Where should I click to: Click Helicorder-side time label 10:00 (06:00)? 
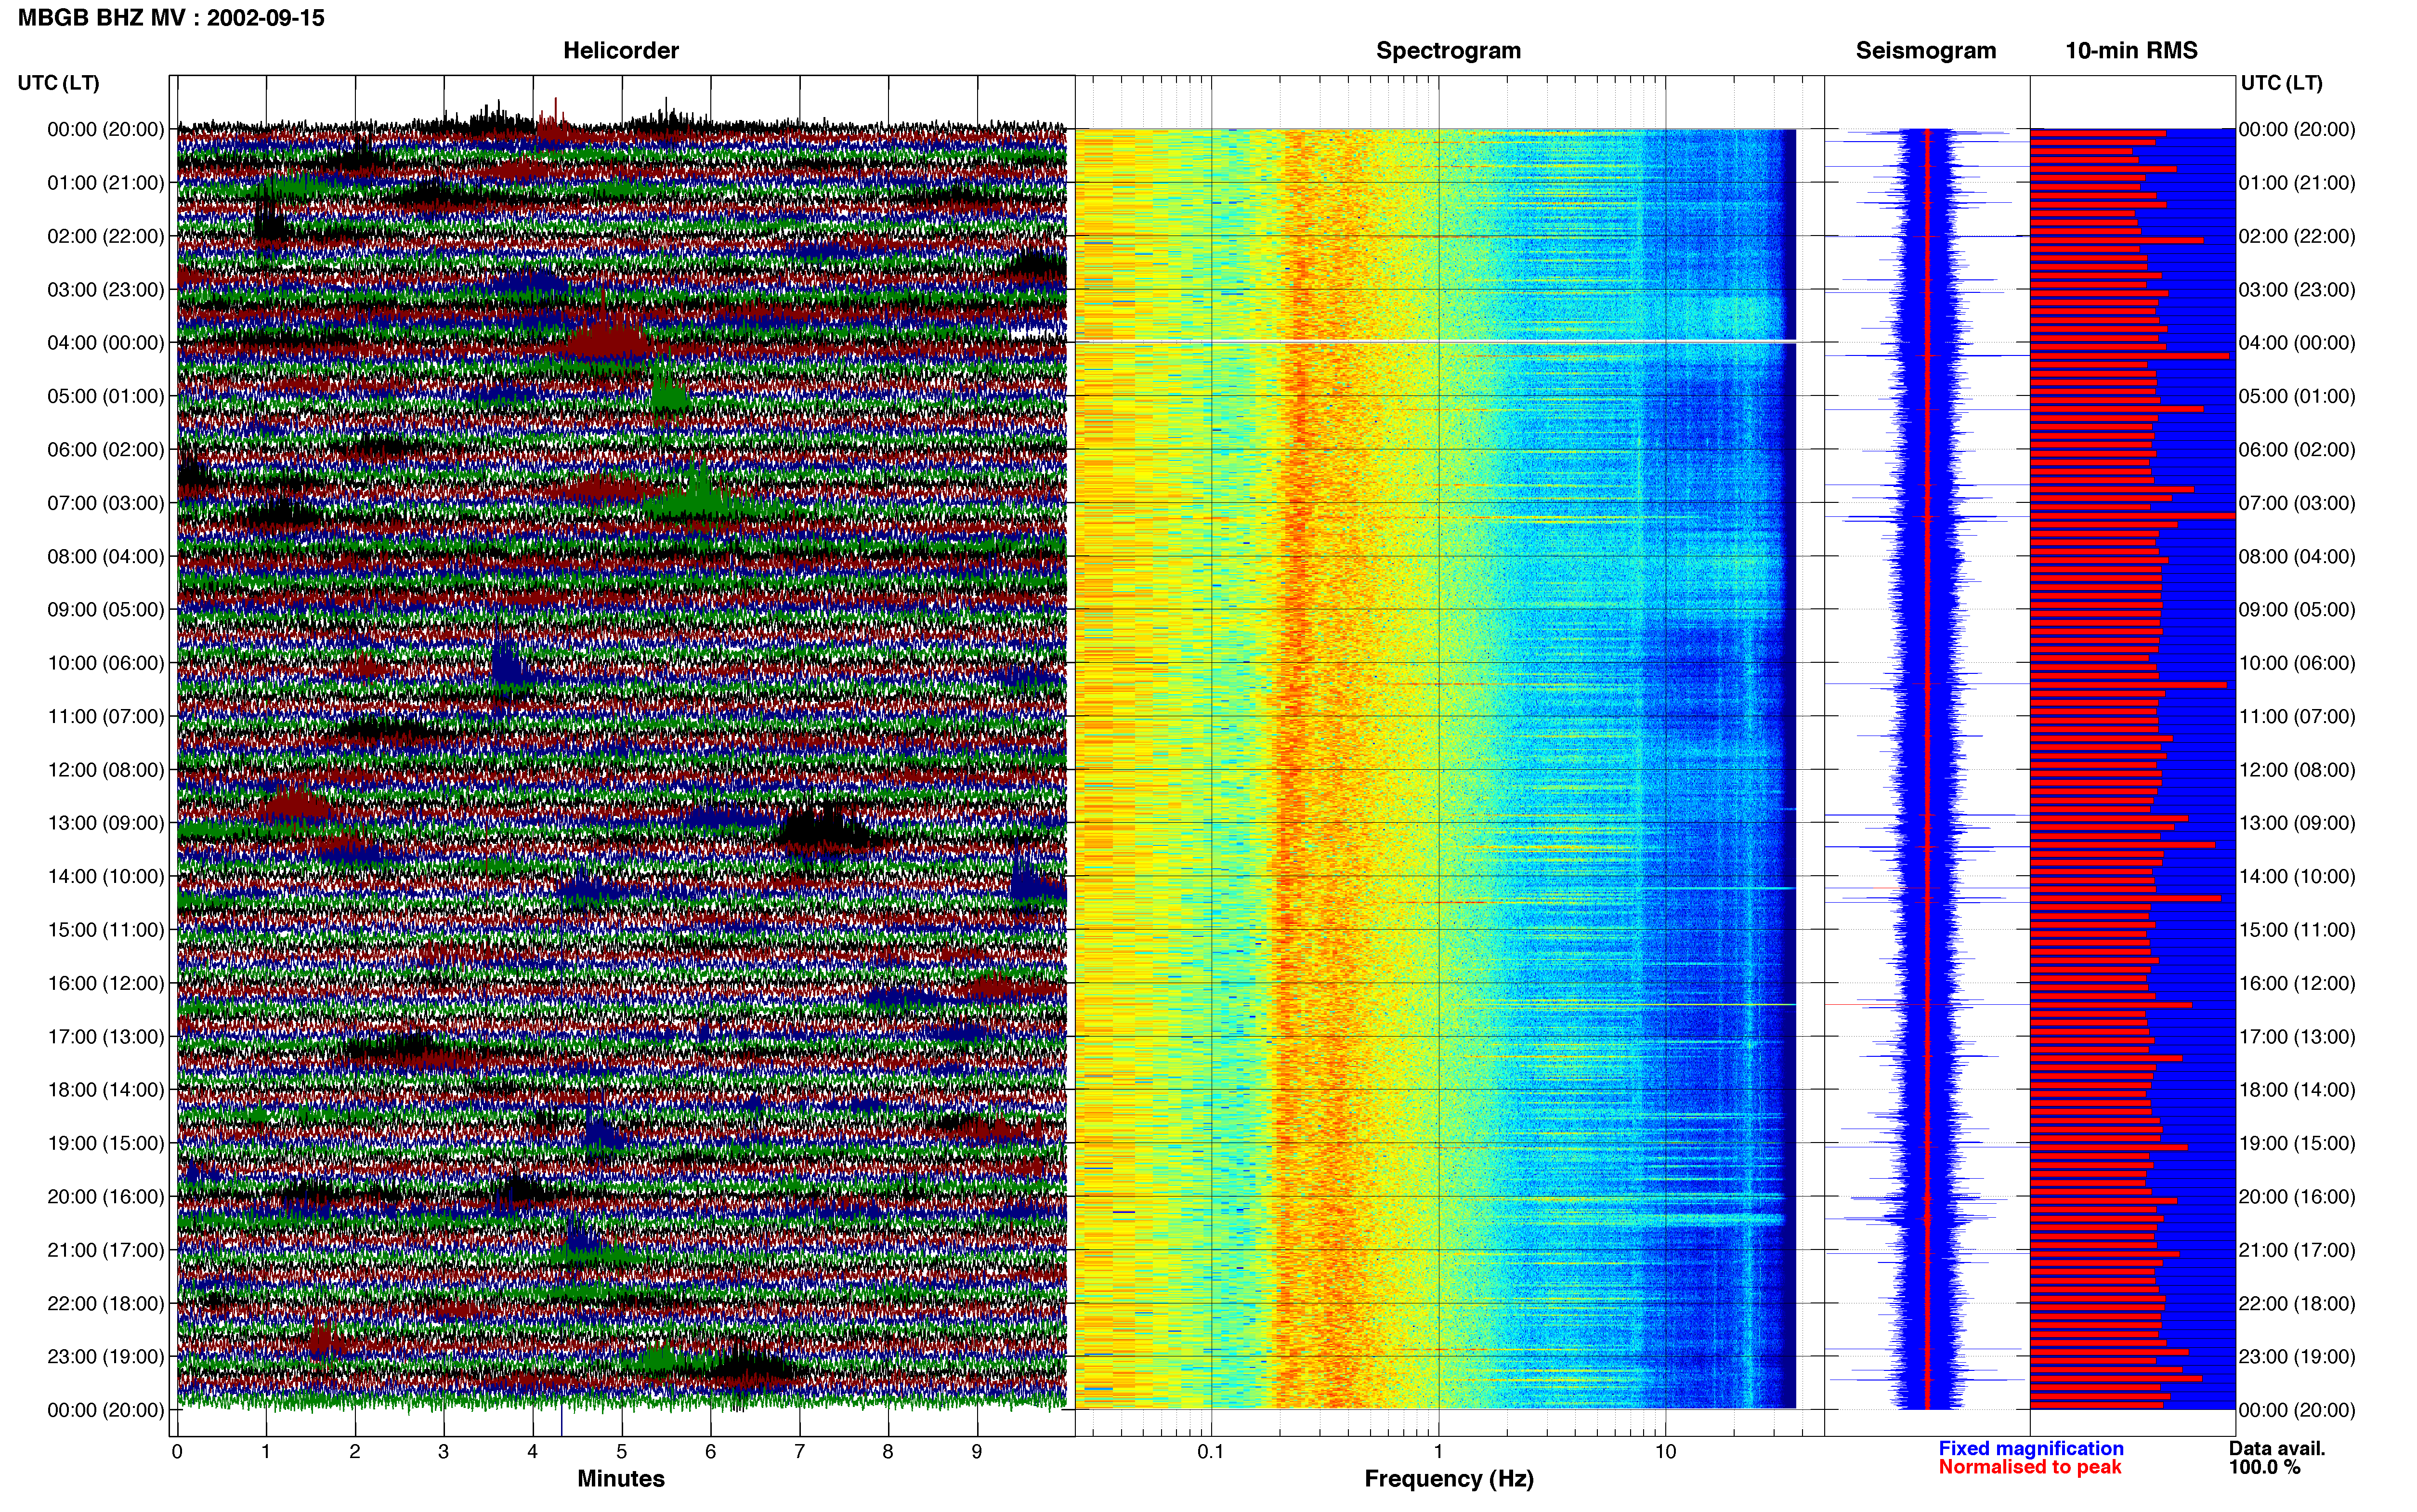pos(106,663)
